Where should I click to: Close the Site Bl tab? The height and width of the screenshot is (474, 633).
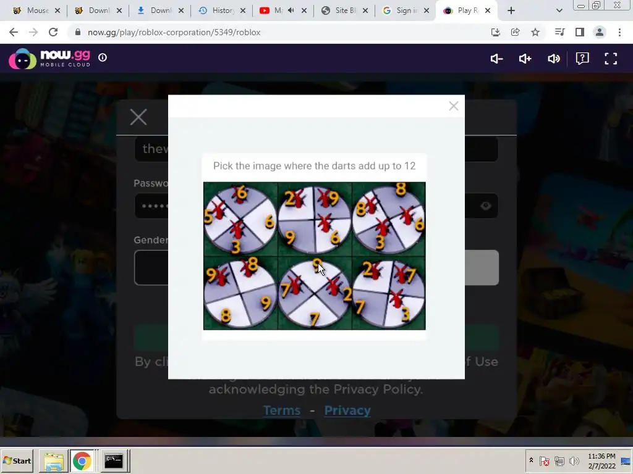click(365, 11)
